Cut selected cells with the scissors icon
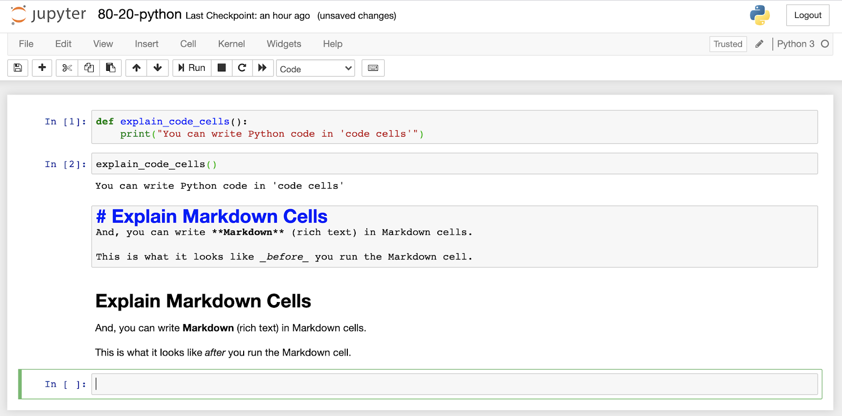The width and height of the screenshot is (842, 416). pyautogui.click(x=67, y=68)
